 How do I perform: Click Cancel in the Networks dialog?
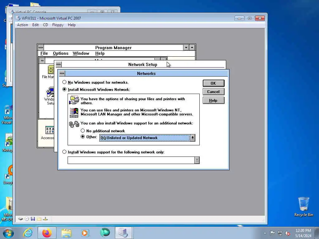coord(213,92)
